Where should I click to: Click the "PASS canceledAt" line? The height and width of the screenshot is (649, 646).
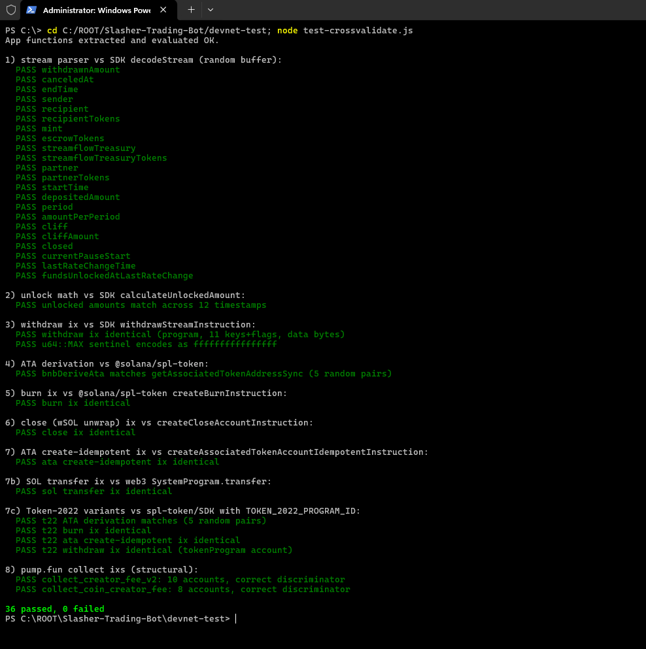tap(55, 80)
